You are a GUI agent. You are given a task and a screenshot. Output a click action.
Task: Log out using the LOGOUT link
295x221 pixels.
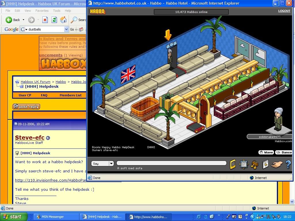tap(284, 11)
